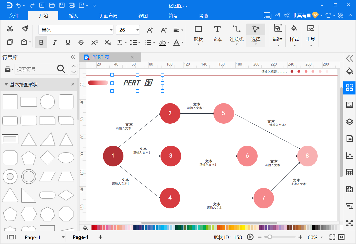Click the search magnifier in symbol library
This screenshot has height=244, width=356.
(61, 69)
